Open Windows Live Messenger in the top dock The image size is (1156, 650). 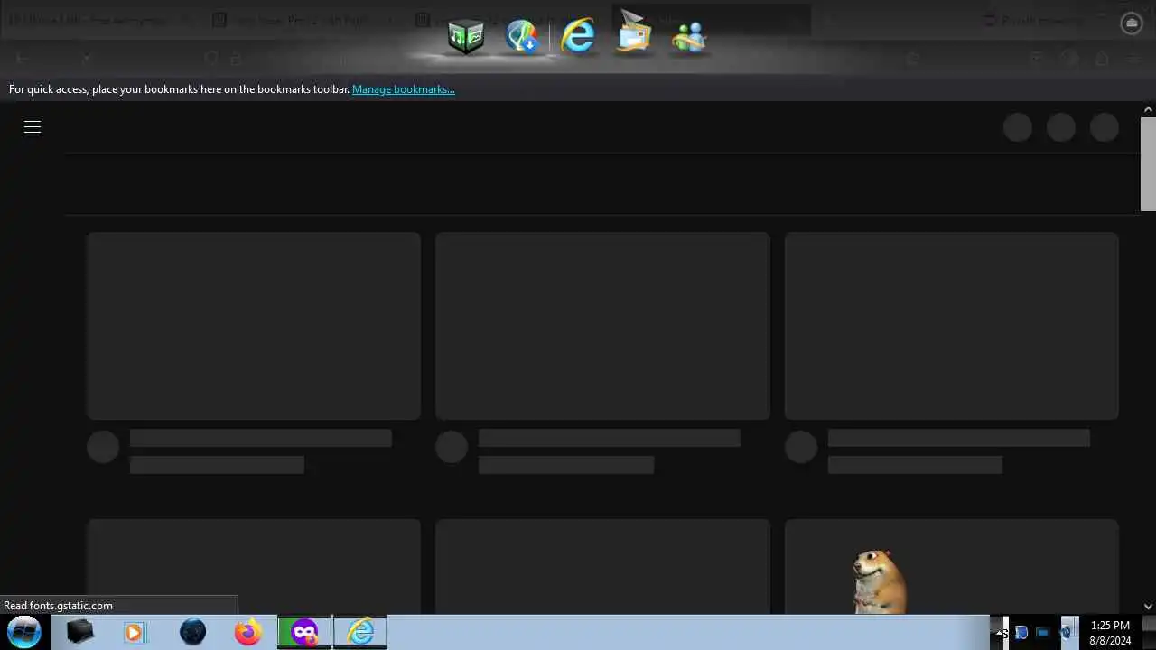pos(689,37)
